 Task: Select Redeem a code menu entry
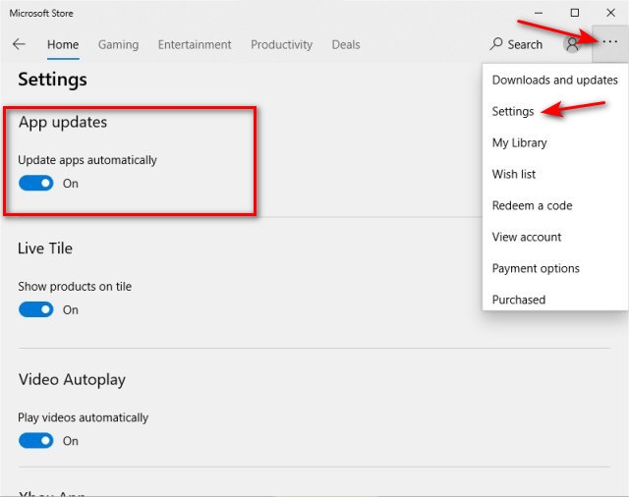pos(554,205)
